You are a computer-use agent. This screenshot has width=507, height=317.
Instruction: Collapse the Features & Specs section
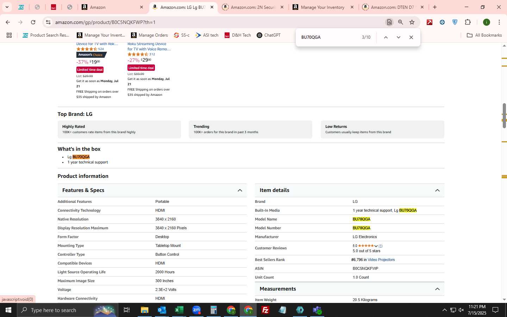tap(240, 190)
